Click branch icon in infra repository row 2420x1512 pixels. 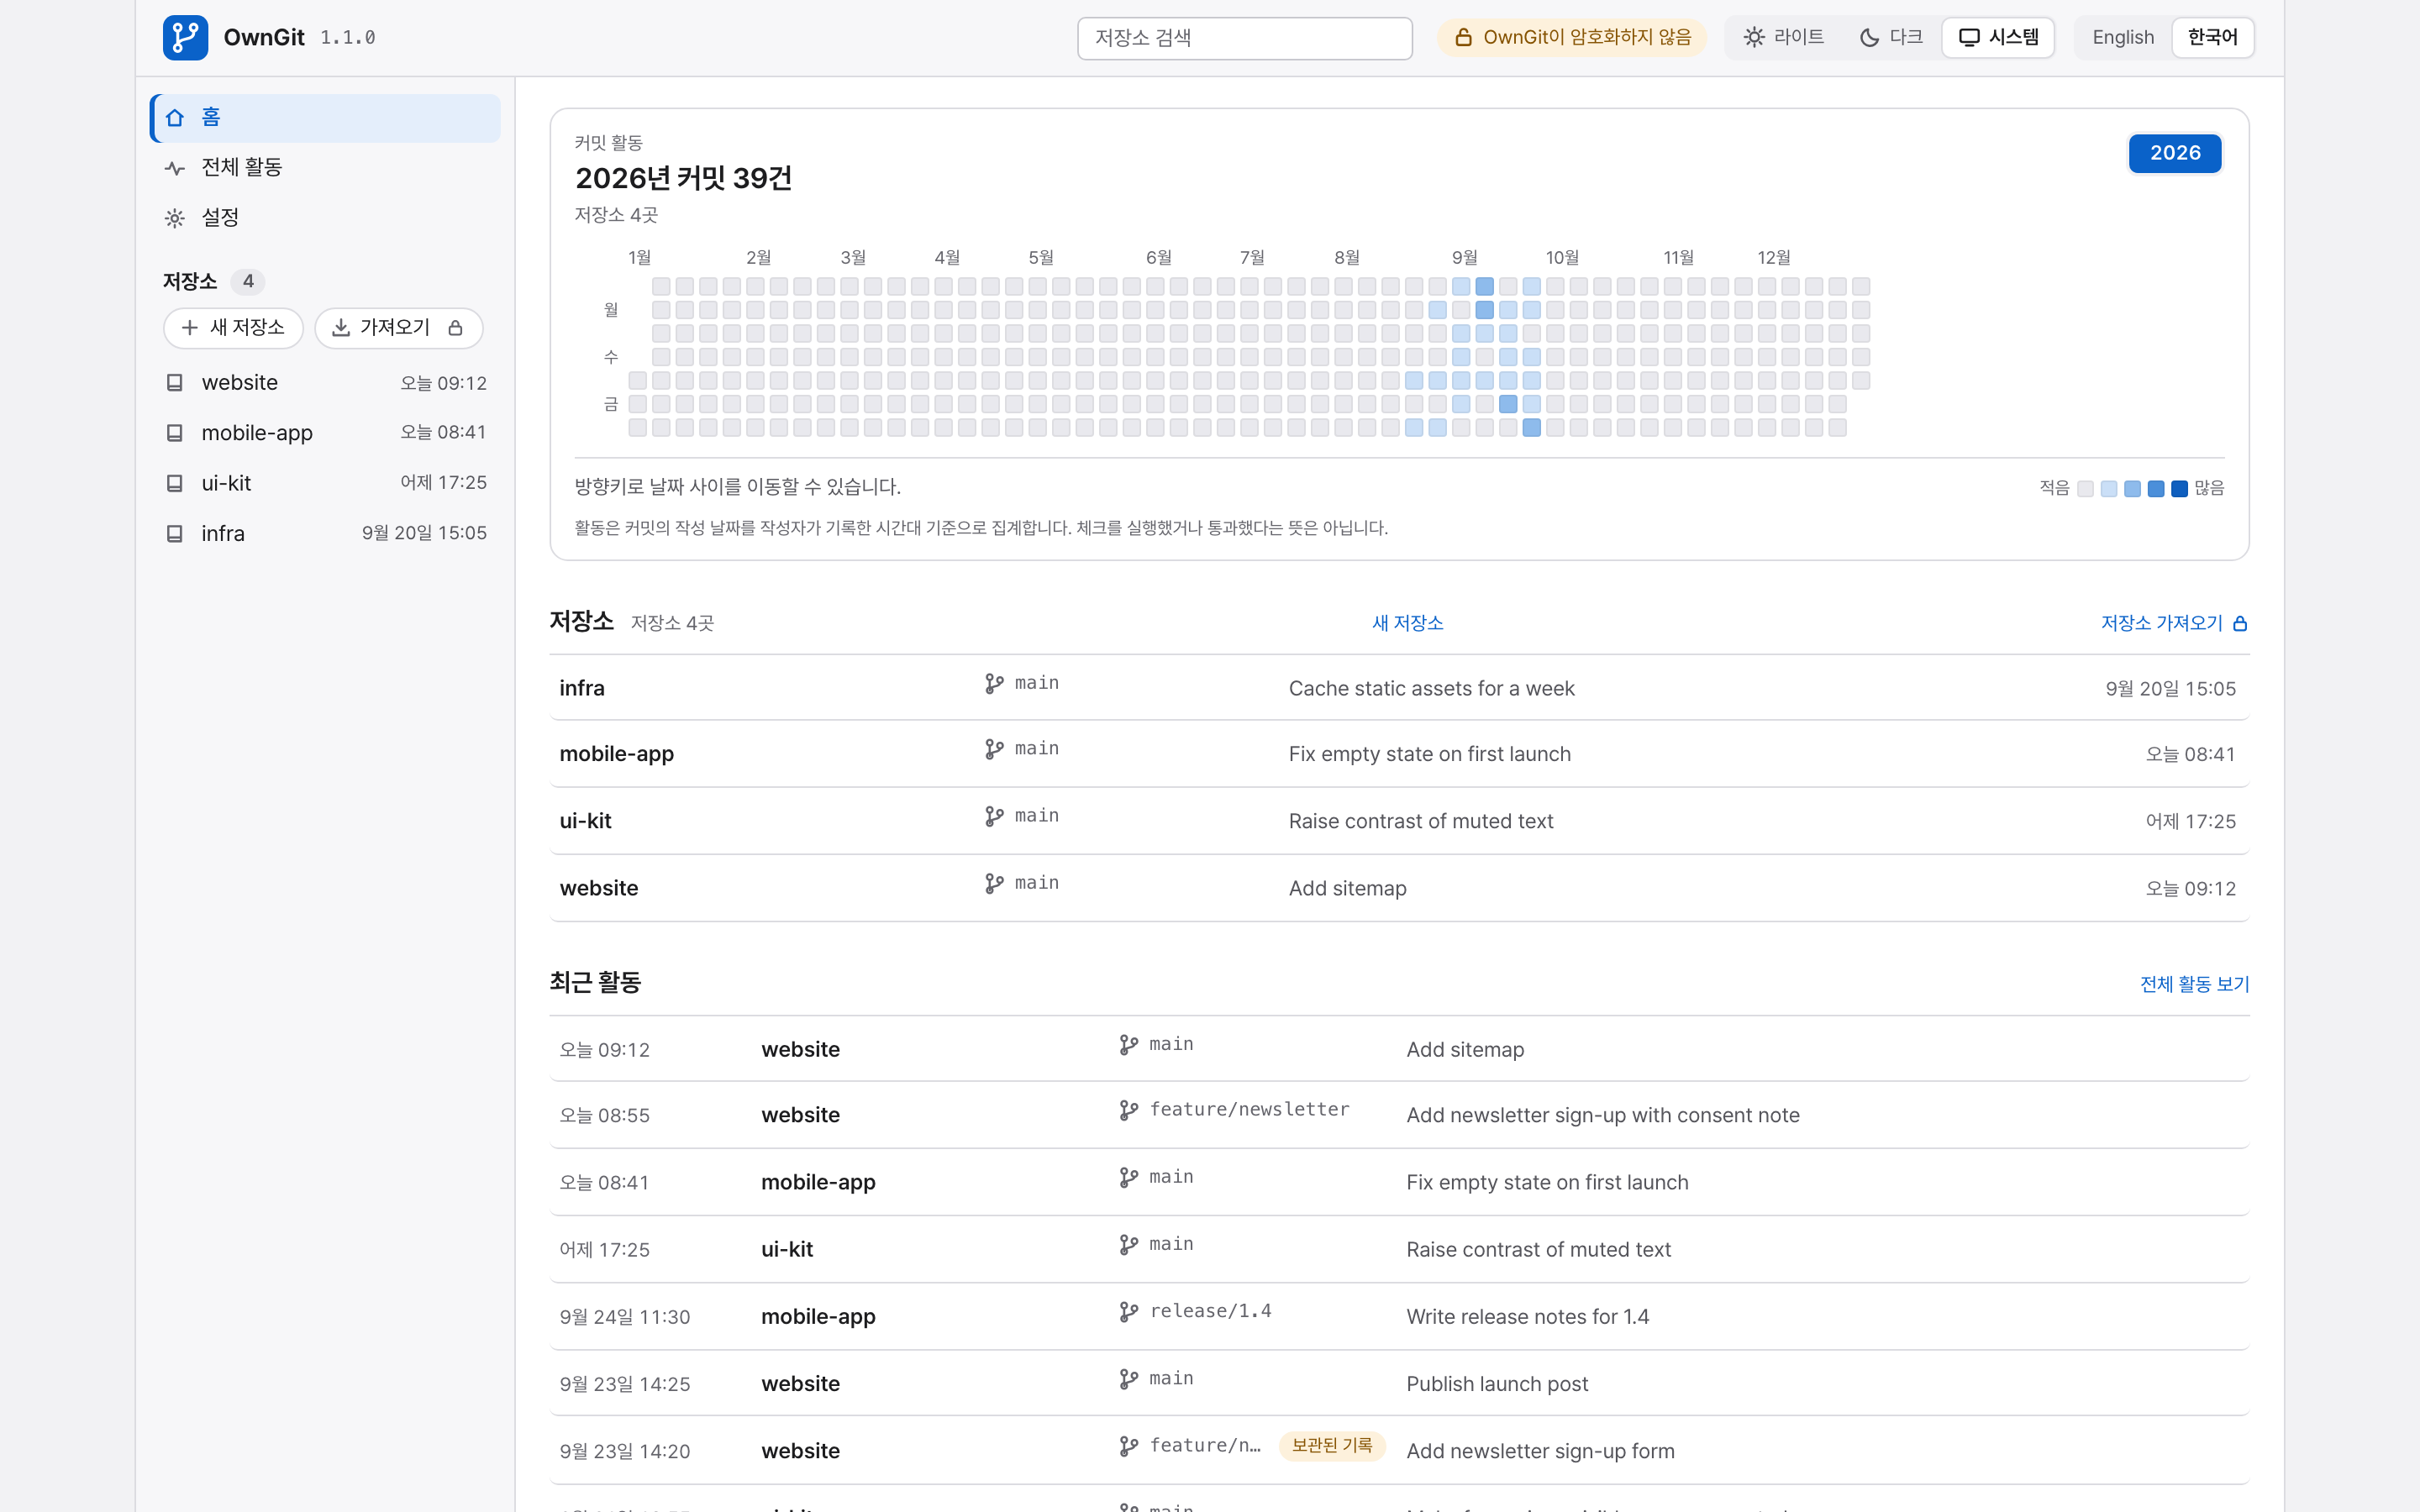994,684
